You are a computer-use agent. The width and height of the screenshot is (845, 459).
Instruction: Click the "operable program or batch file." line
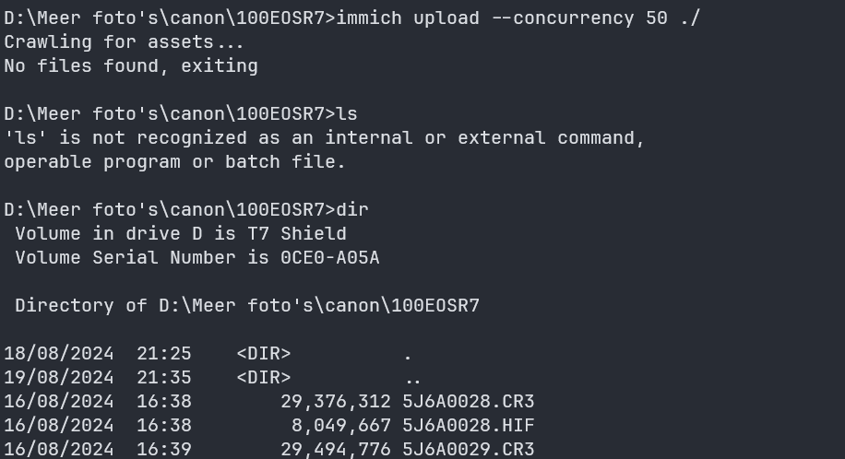click(174, 161)
